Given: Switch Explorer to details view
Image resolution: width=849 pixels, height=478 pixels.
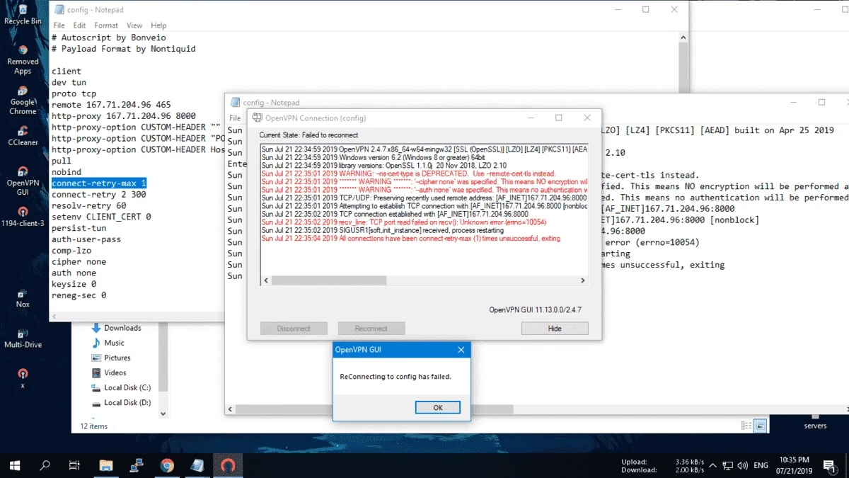Looking at the screenshot, I should point(746,426).
